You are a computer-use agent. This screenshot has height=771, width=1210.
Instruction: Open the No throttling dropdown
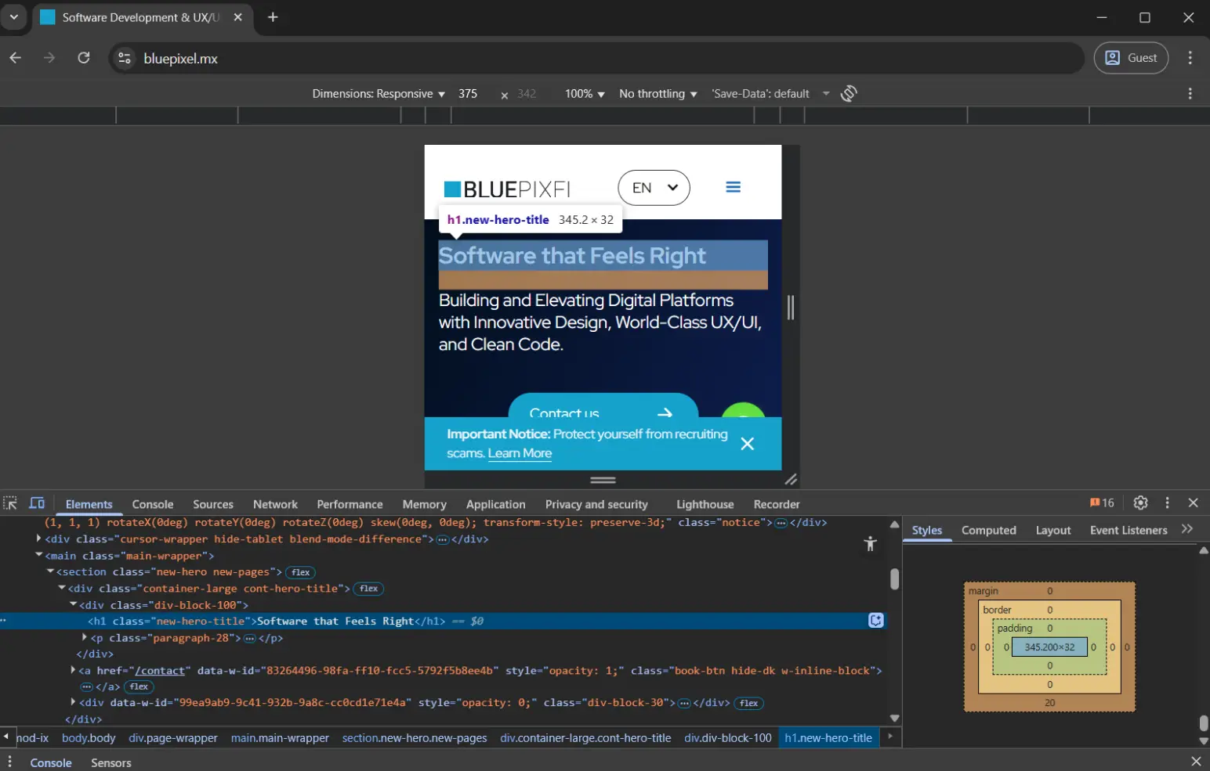pos(658,94)
